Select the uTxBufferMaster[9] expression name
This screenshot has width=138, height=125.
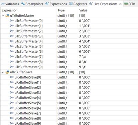click(29, 67)
